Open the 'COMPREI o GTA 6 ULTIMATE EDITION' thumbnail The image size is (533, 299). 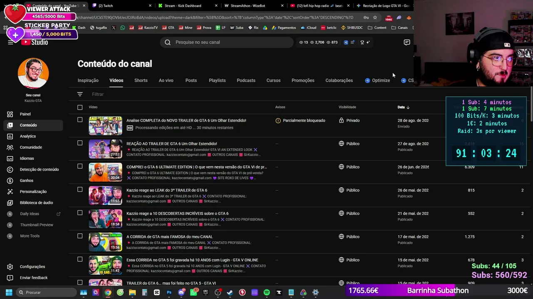pyautogui.click(x=105, y=172)
